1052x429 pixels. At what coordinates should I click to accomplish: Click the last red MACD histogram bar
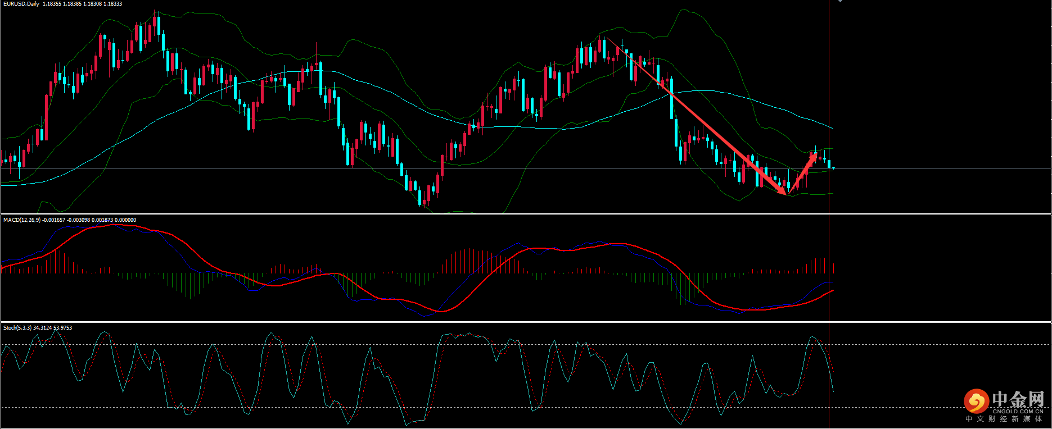coord(833,268)
